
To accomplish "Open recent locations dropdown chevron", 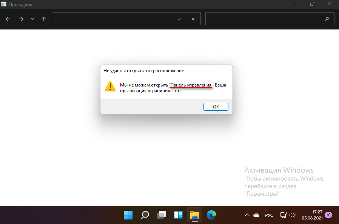I will pos(32,19).
